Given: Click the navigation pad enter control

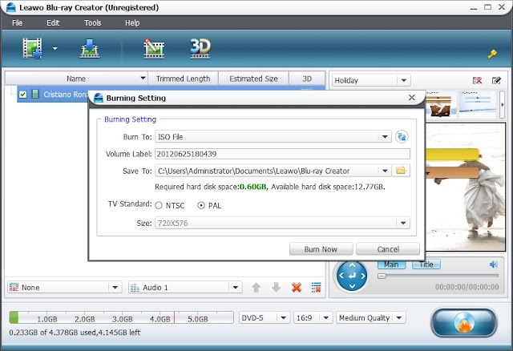Looking at the screenshot, I should pyautogui.click(x=352, y=276).
